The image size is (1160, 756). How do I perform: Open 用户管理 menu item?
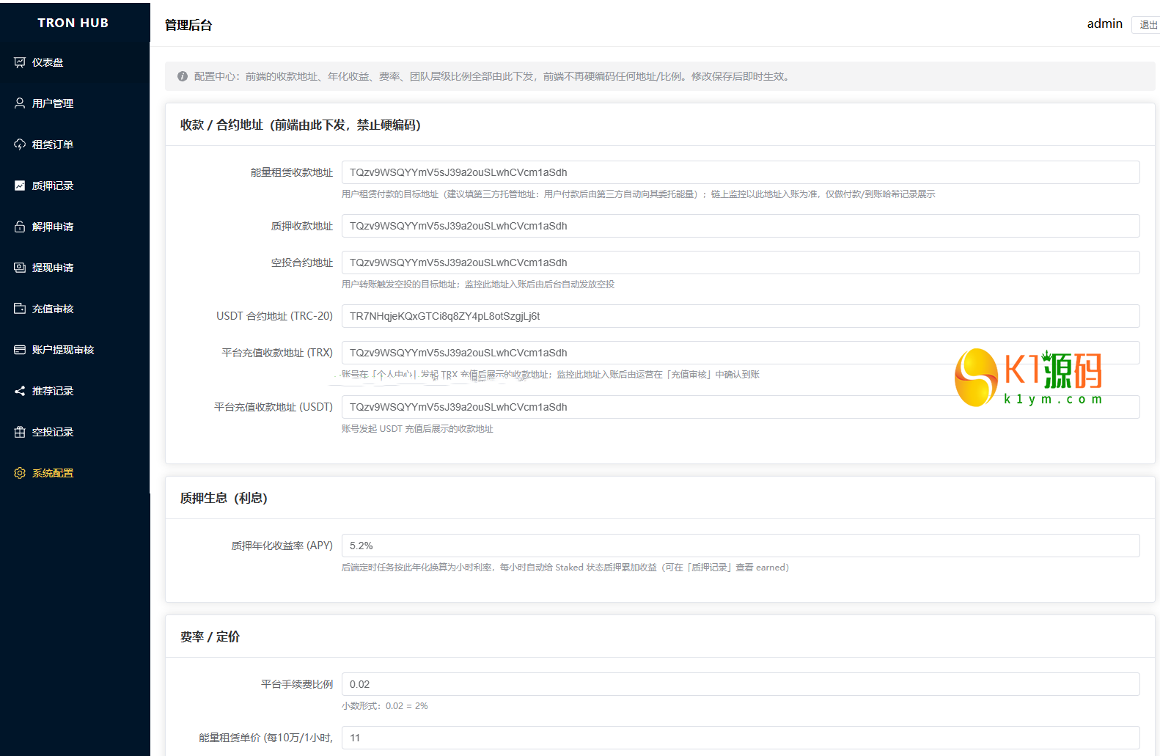click(x=75, y=103)
